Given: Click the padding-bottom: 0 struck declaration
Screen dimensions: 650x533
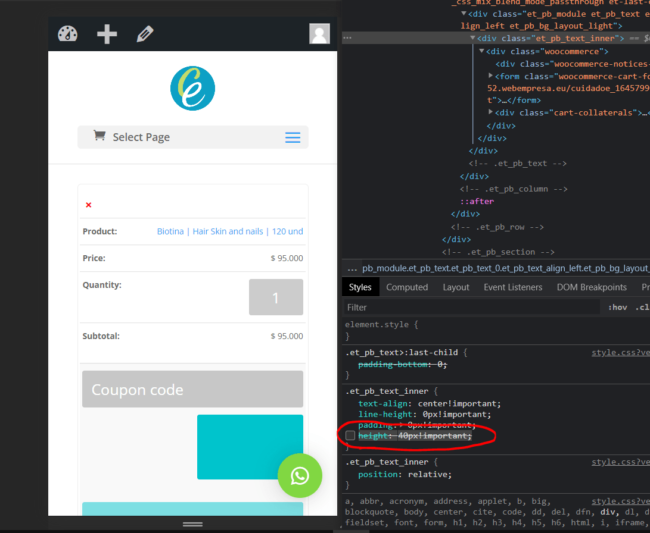Looking at the screenshot, I should pos(403,365).
